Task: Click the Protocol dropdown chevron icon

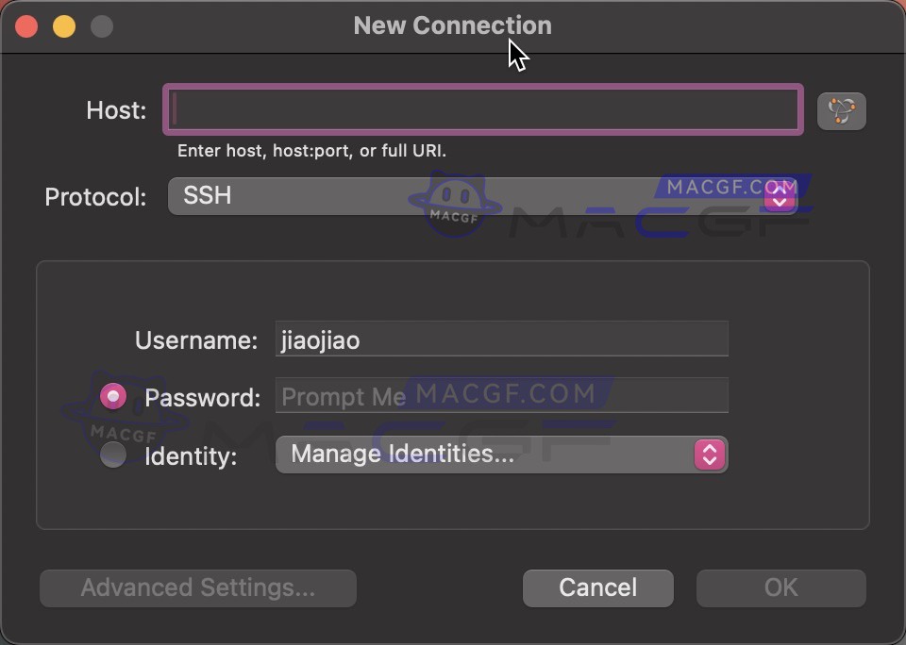Action: point(780,195)
